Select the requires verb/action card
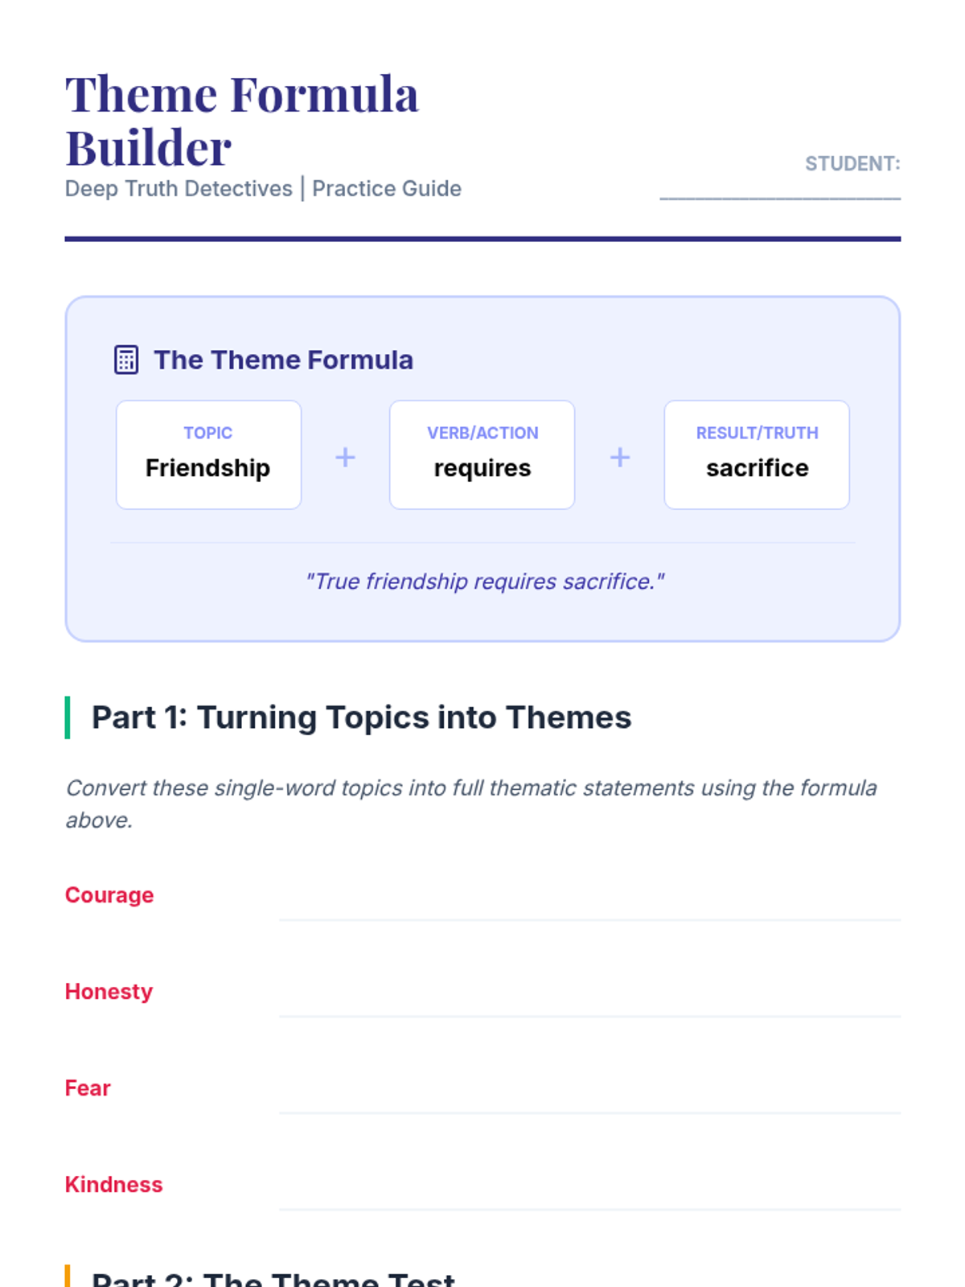Viewport: 965px width, 1287px height. pyautogui.click(x=482, y=454)
